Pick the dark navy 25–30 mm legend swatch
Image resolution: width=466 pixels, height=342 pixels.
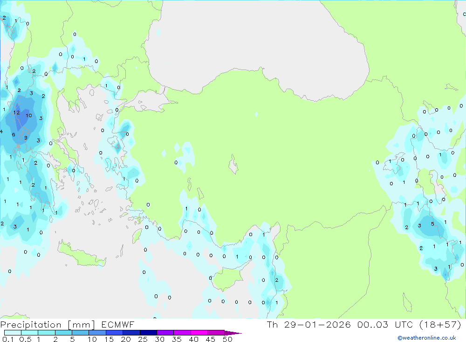(x=148, y=333)
